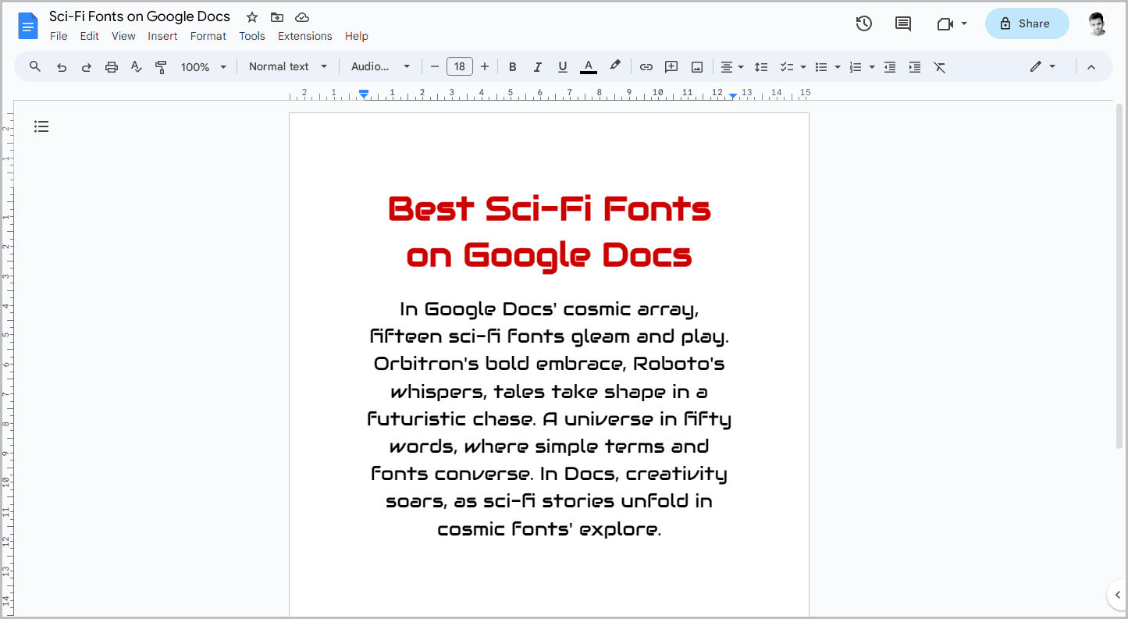1128x619 pixels.
Task: Show the document outline
Action: [x=41, y=126]
